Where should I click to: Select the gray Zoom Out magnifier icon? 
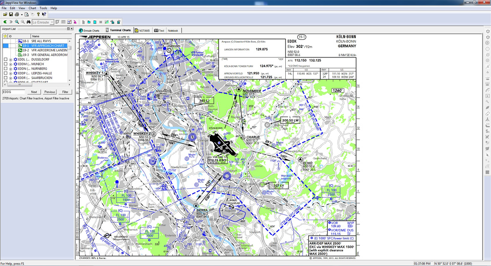(23, 22)
